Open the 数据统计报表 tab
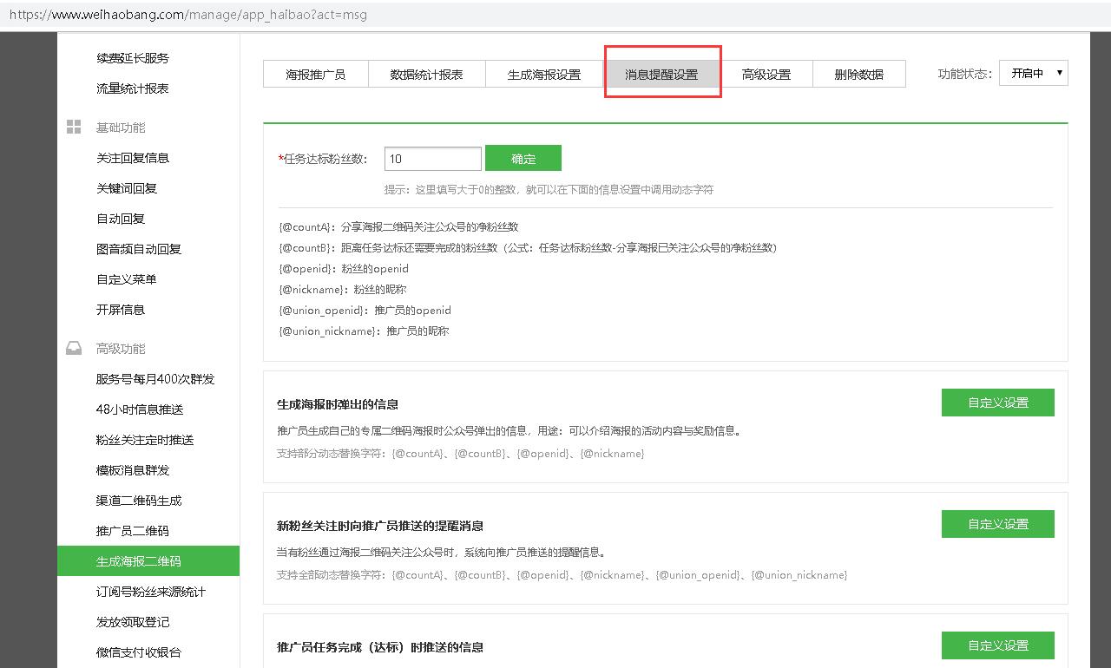Viewport: 1111px width, 668px height. (x=426, y=75)
